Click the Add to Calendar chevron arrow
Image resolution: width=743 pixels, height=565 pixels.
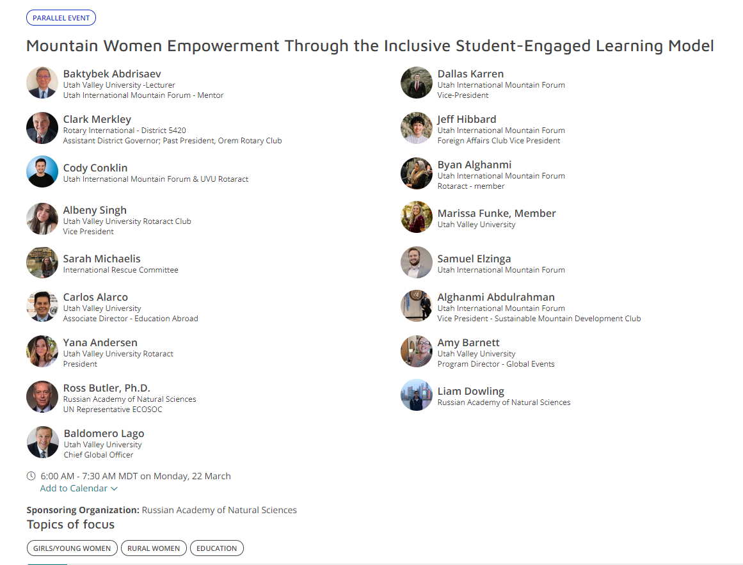tap(115, 489)
